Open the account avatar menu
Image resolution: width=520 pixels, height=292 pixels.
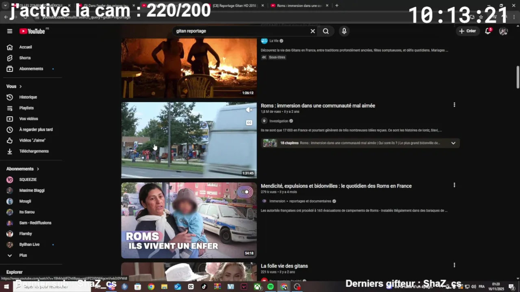pos(503,31)
